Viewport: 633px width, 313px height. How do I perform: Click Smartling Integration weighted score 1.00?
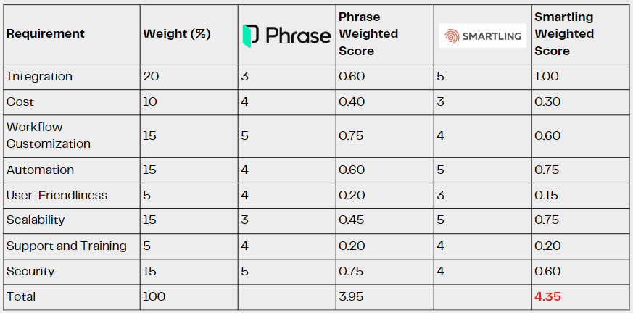coord(547,76)
